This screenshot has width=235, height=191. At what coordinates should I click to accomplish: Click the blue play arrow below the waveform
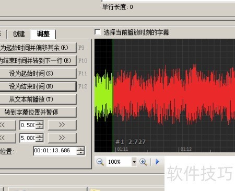point(157,162)
